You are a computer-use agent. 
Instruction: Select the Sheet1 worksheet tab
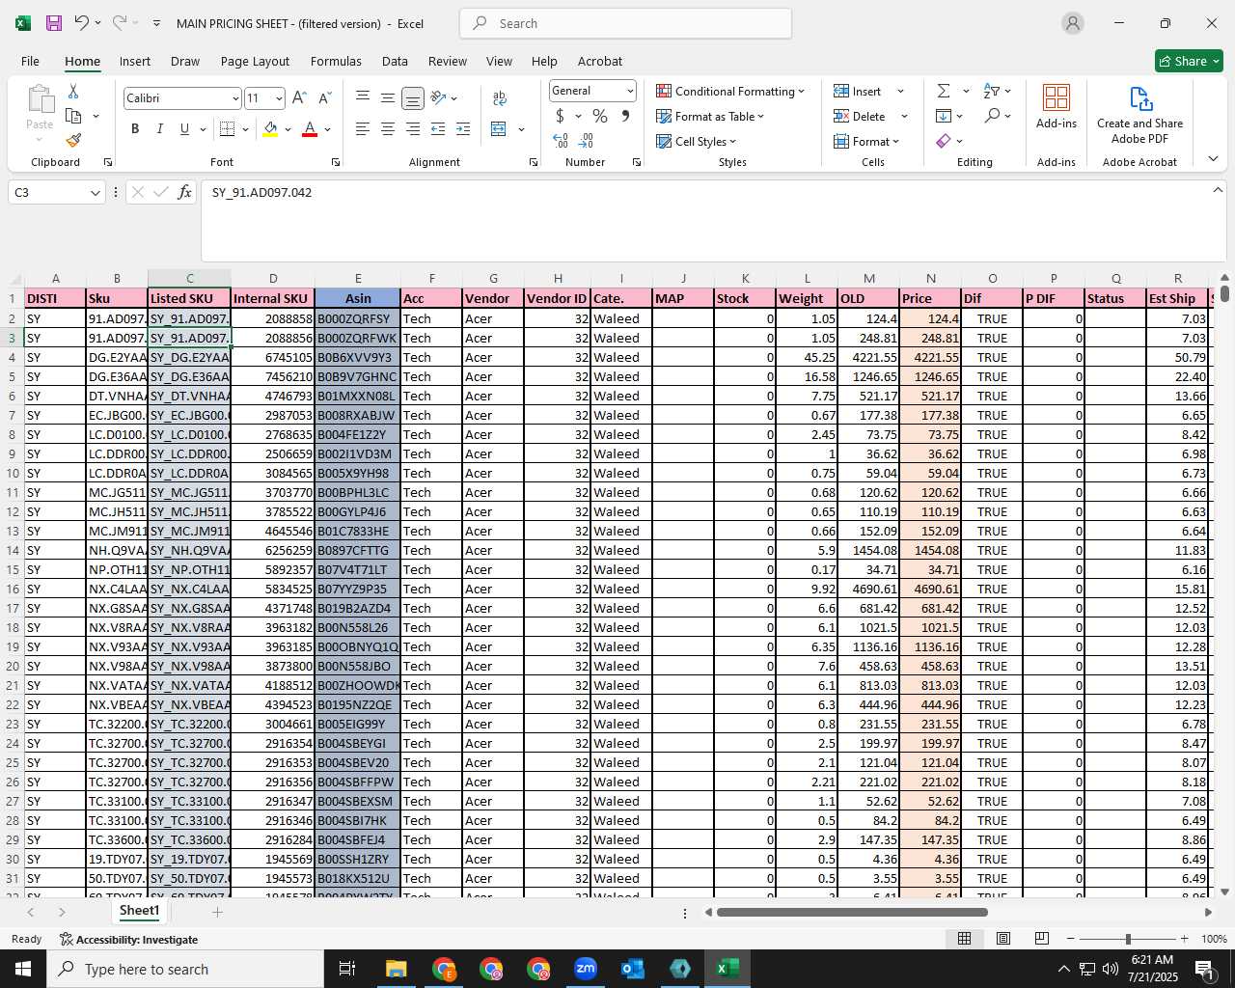pyautogui.click(x=139, y=911)
